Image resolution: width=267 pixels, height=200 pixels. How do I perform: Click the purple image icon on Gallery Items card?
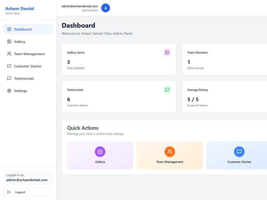pyautogui.click(x=167, y=52)
